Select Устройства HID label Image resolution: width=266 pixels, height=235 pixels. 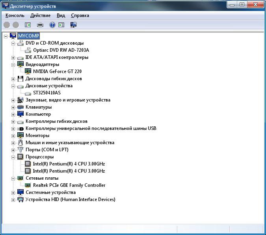pos(71,199)
